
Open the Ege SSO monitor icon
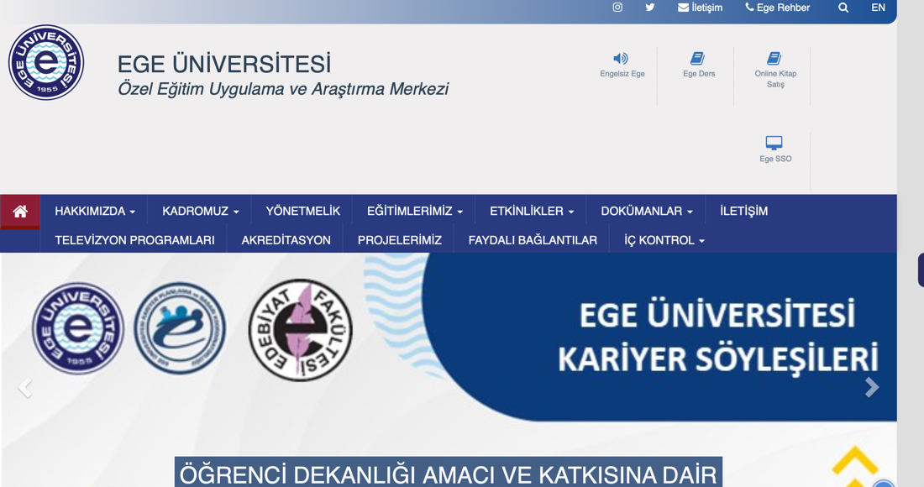(774, 143)
